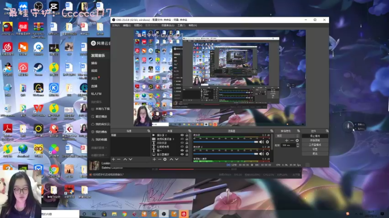389x218 pixels.
Task: Open the 工具(T) menu in OBS
Action: click(181, 26)
